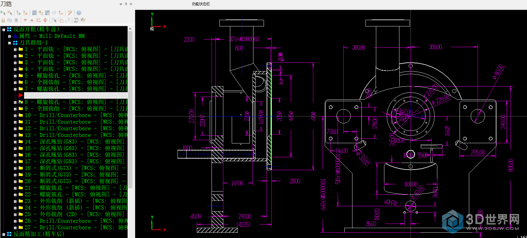
Task: Select operation 7 螺旋铣孔
Action: coord(76,89)
